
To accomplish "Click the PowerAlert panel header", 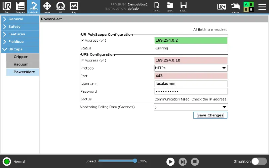I will click(x=154, y=19).
